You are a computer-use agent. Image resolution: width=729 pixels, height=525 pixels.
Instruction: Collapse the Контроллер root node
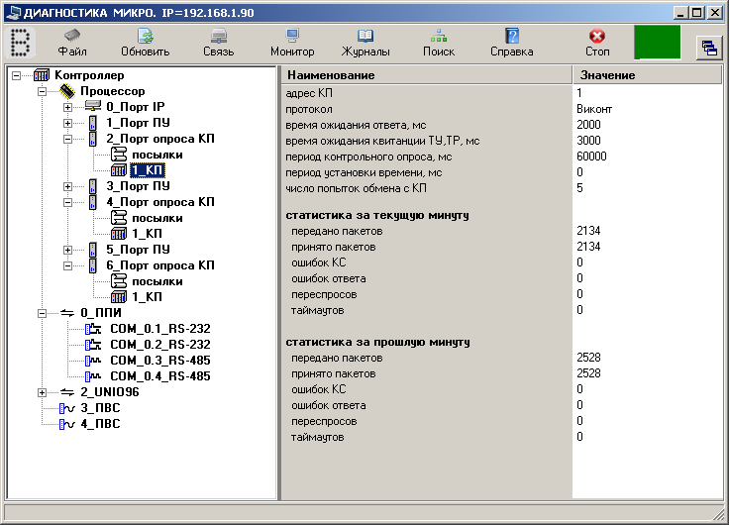click(x=17, y=75)
